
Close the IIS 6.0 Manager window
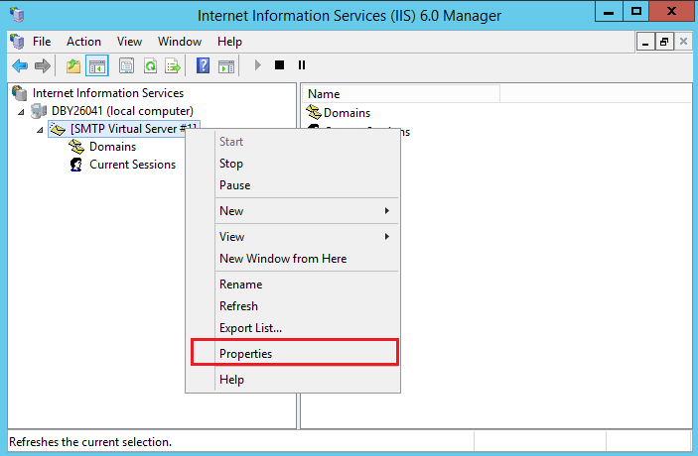(x=671, y=12)
